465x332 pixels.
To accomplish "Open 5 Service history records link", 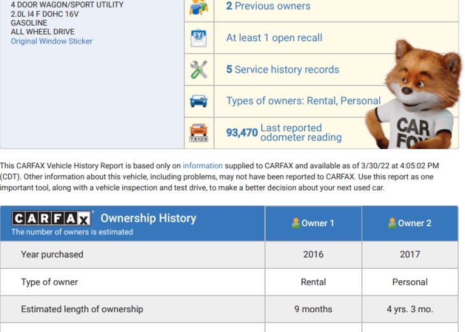I will pyautogui.click(x=282, y=69).
